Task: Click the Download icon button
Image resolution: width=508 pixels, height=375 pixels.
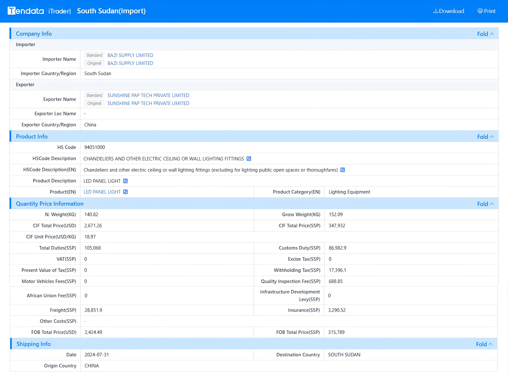Action: pos(449,11)
